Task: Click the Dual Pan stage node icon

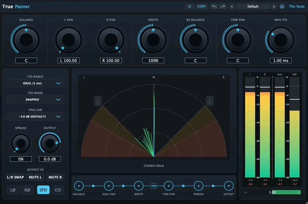Action: (109, 186)
